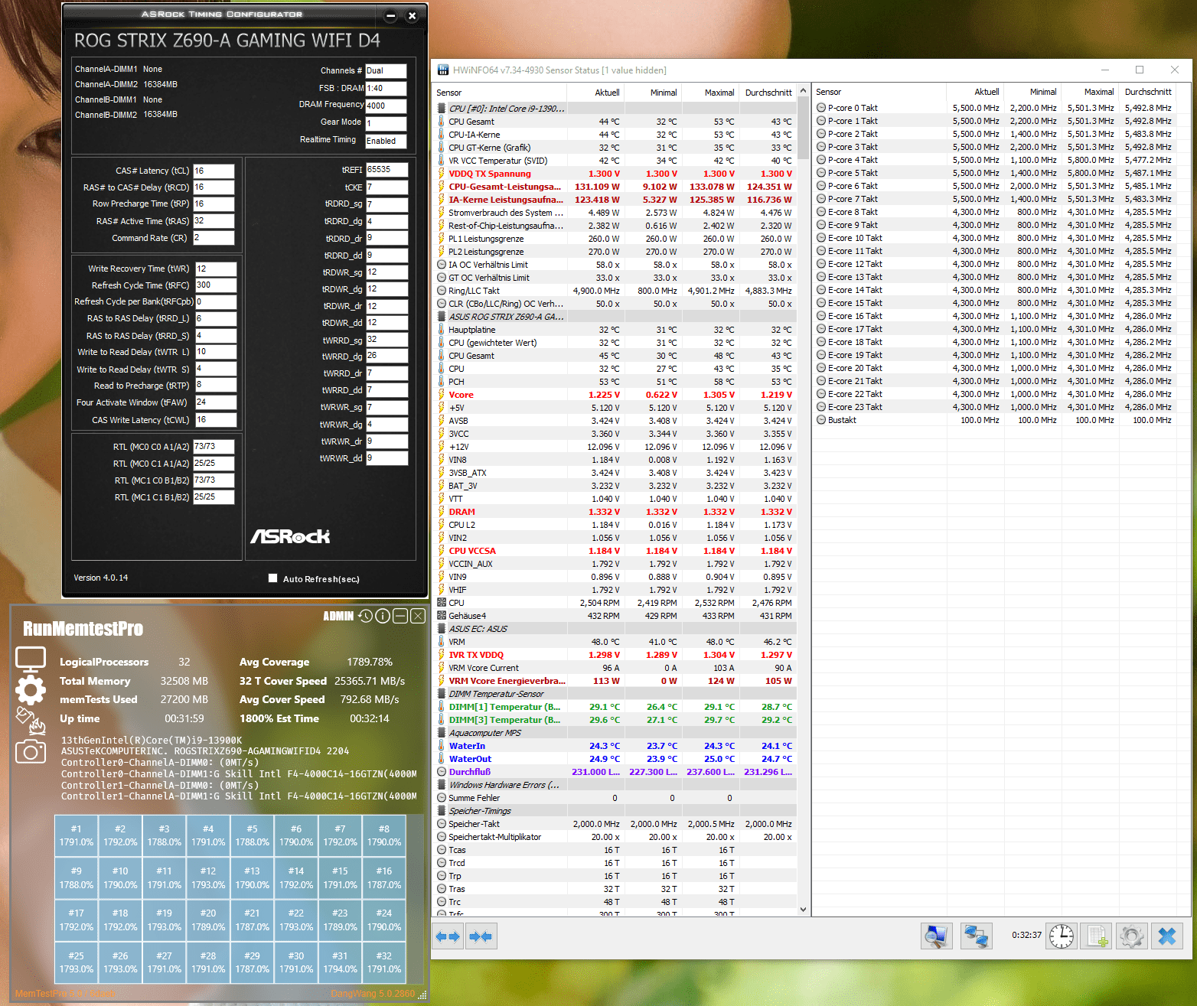Screen dimensions: 1197x1006
Task: Click Channels # field showing Dual
Action: pos(386,70)
